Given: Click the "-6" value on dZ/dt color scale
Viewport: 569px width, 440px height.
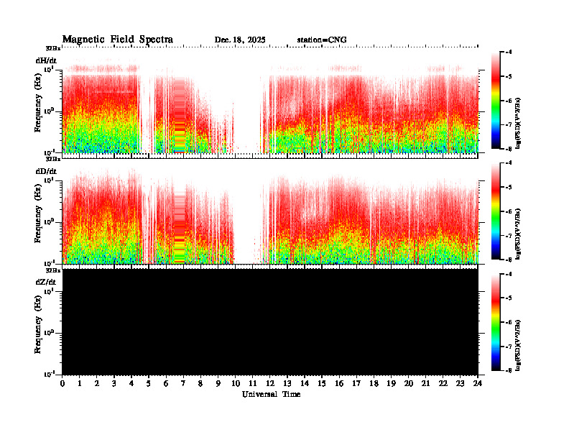Looking at the screenshot, I should point(509,322).
